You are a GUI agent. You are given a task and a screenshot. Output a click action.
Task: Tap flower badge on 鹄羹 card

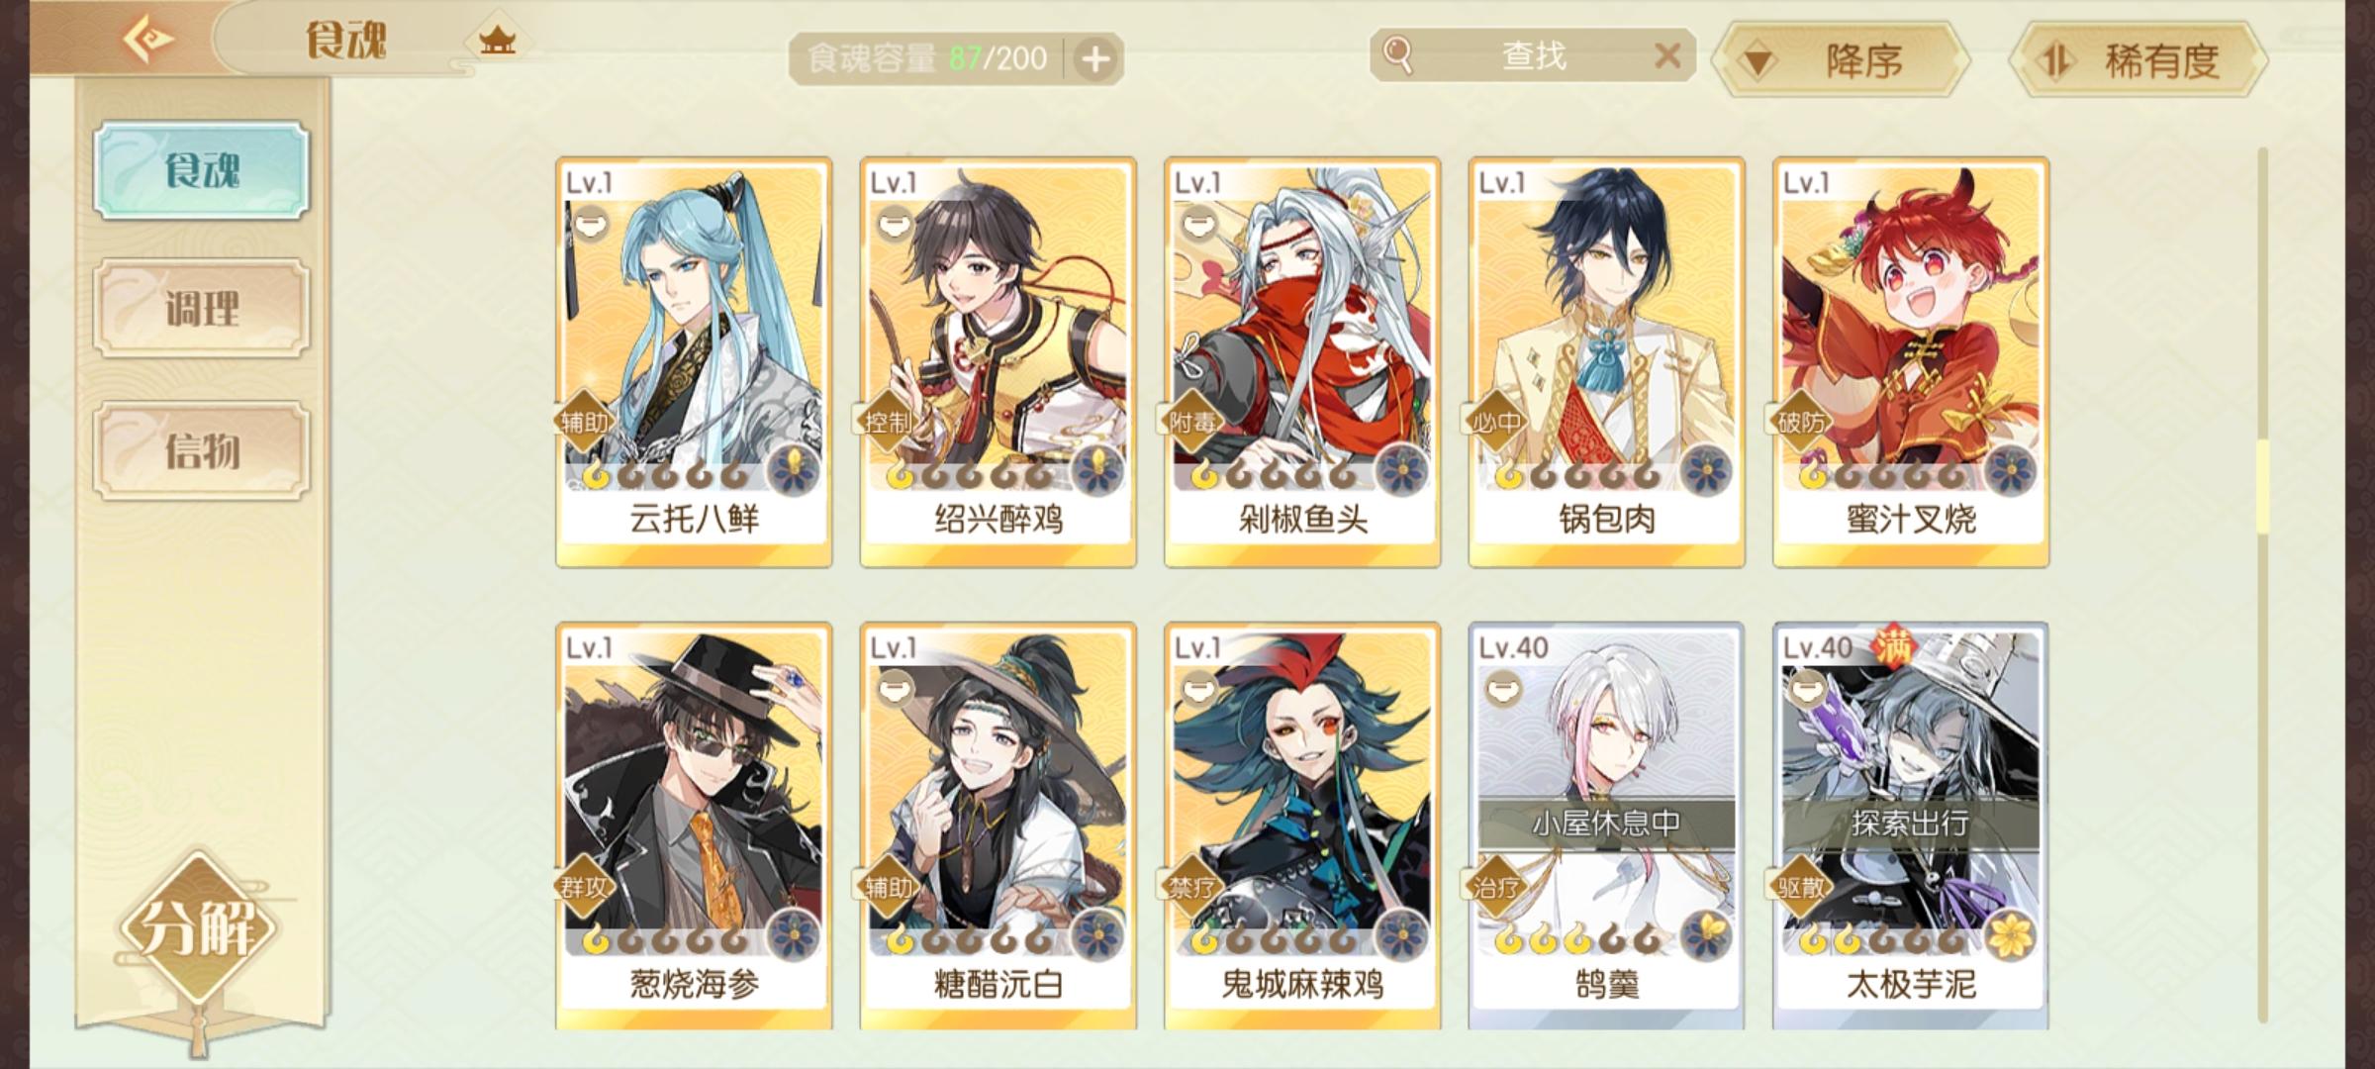[x=1706, y=933]
